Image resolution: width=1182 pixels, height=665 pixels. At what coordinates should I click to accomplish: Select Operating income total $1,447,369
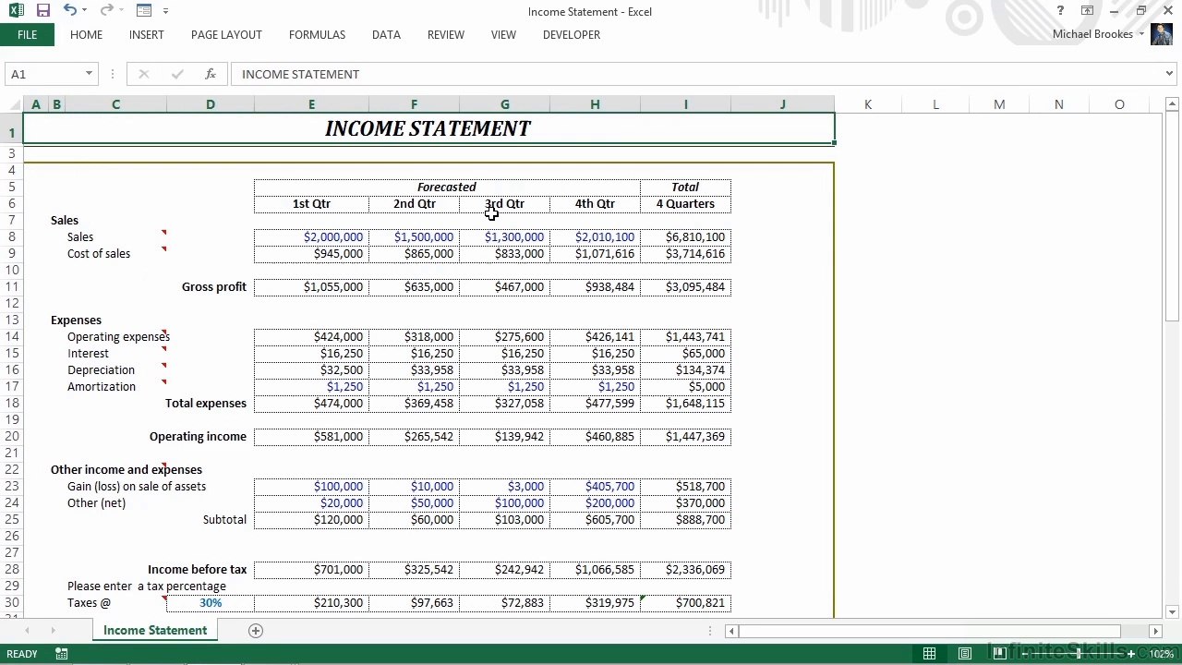pyautogui.click(x=685, y=436)
